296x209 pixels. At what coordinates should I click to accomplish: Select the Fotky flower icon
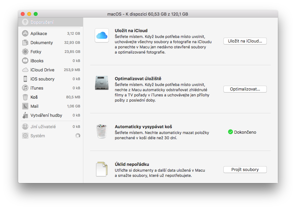click(x=25, y=52)
